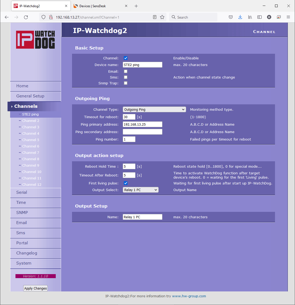This screenshot has height=305, width=295.
Task: Uncheck the First living pulse checkbox
Action: (126, 183)
